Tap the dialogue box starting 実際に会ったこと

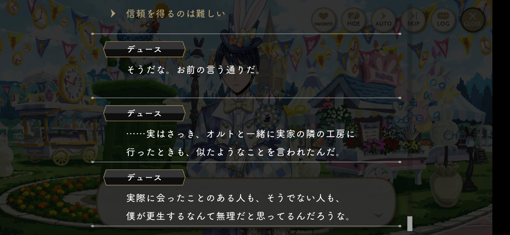(246, 202)
